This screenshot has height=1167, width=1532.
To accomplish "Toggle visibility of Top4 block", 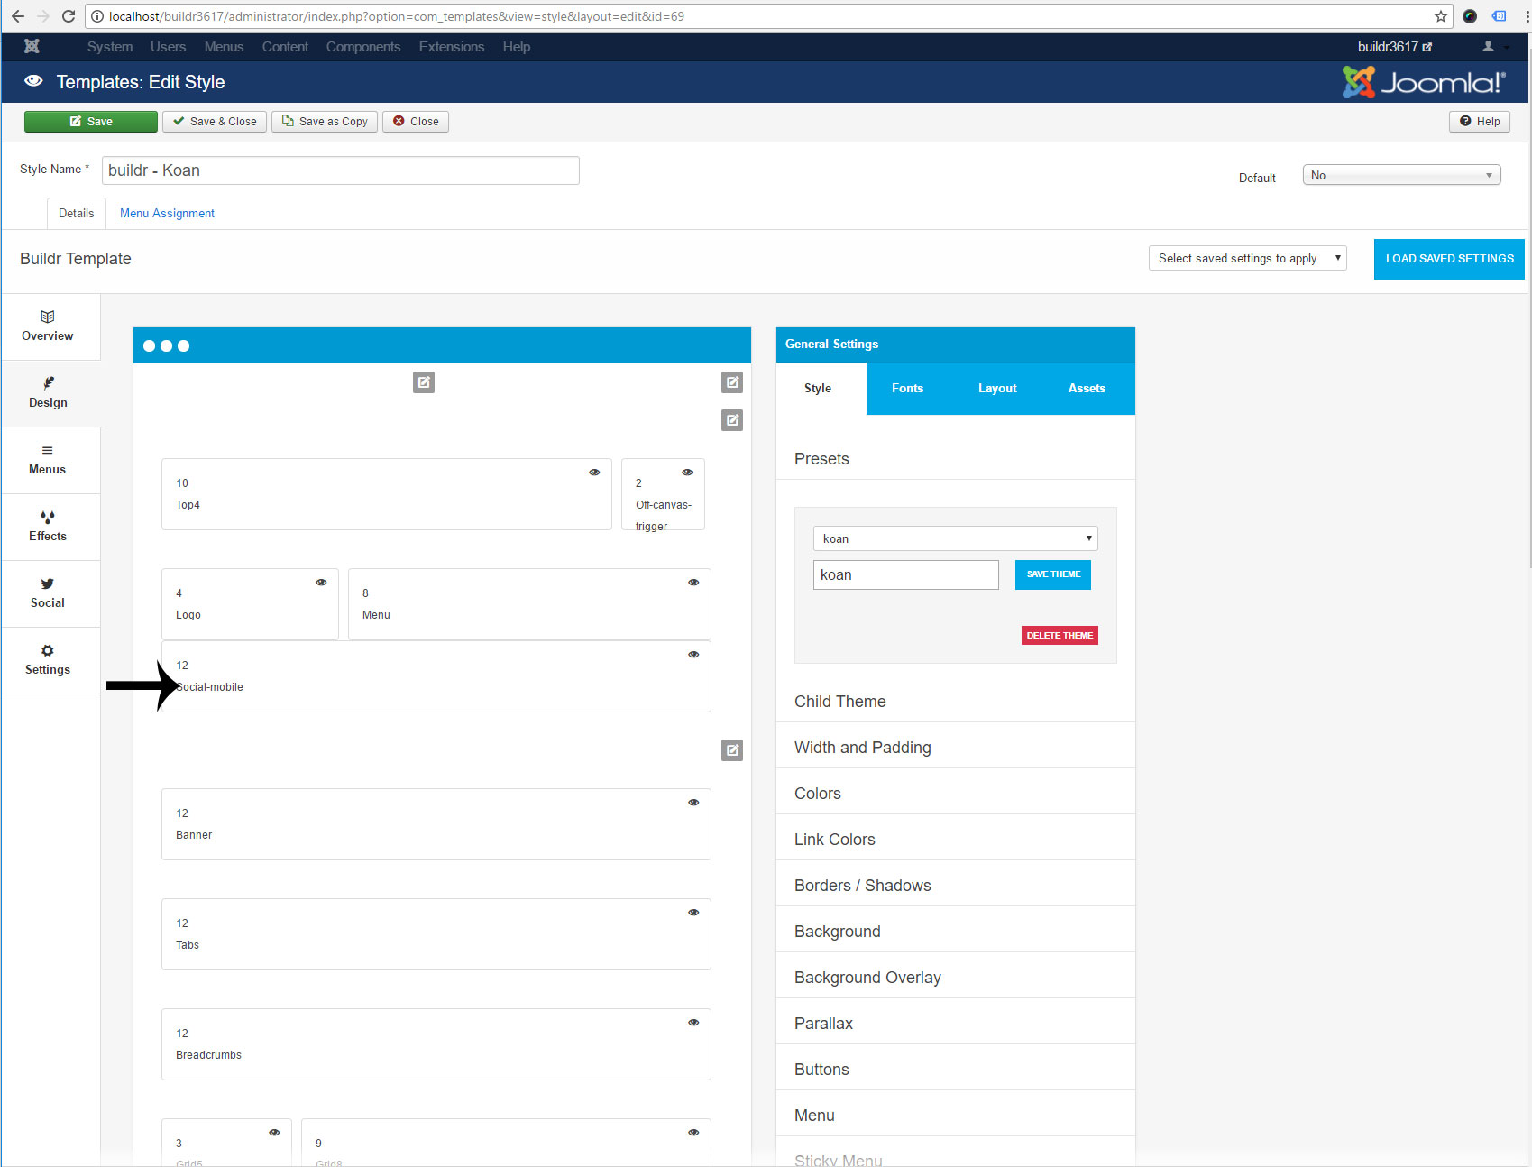I will tap(594, 473).
